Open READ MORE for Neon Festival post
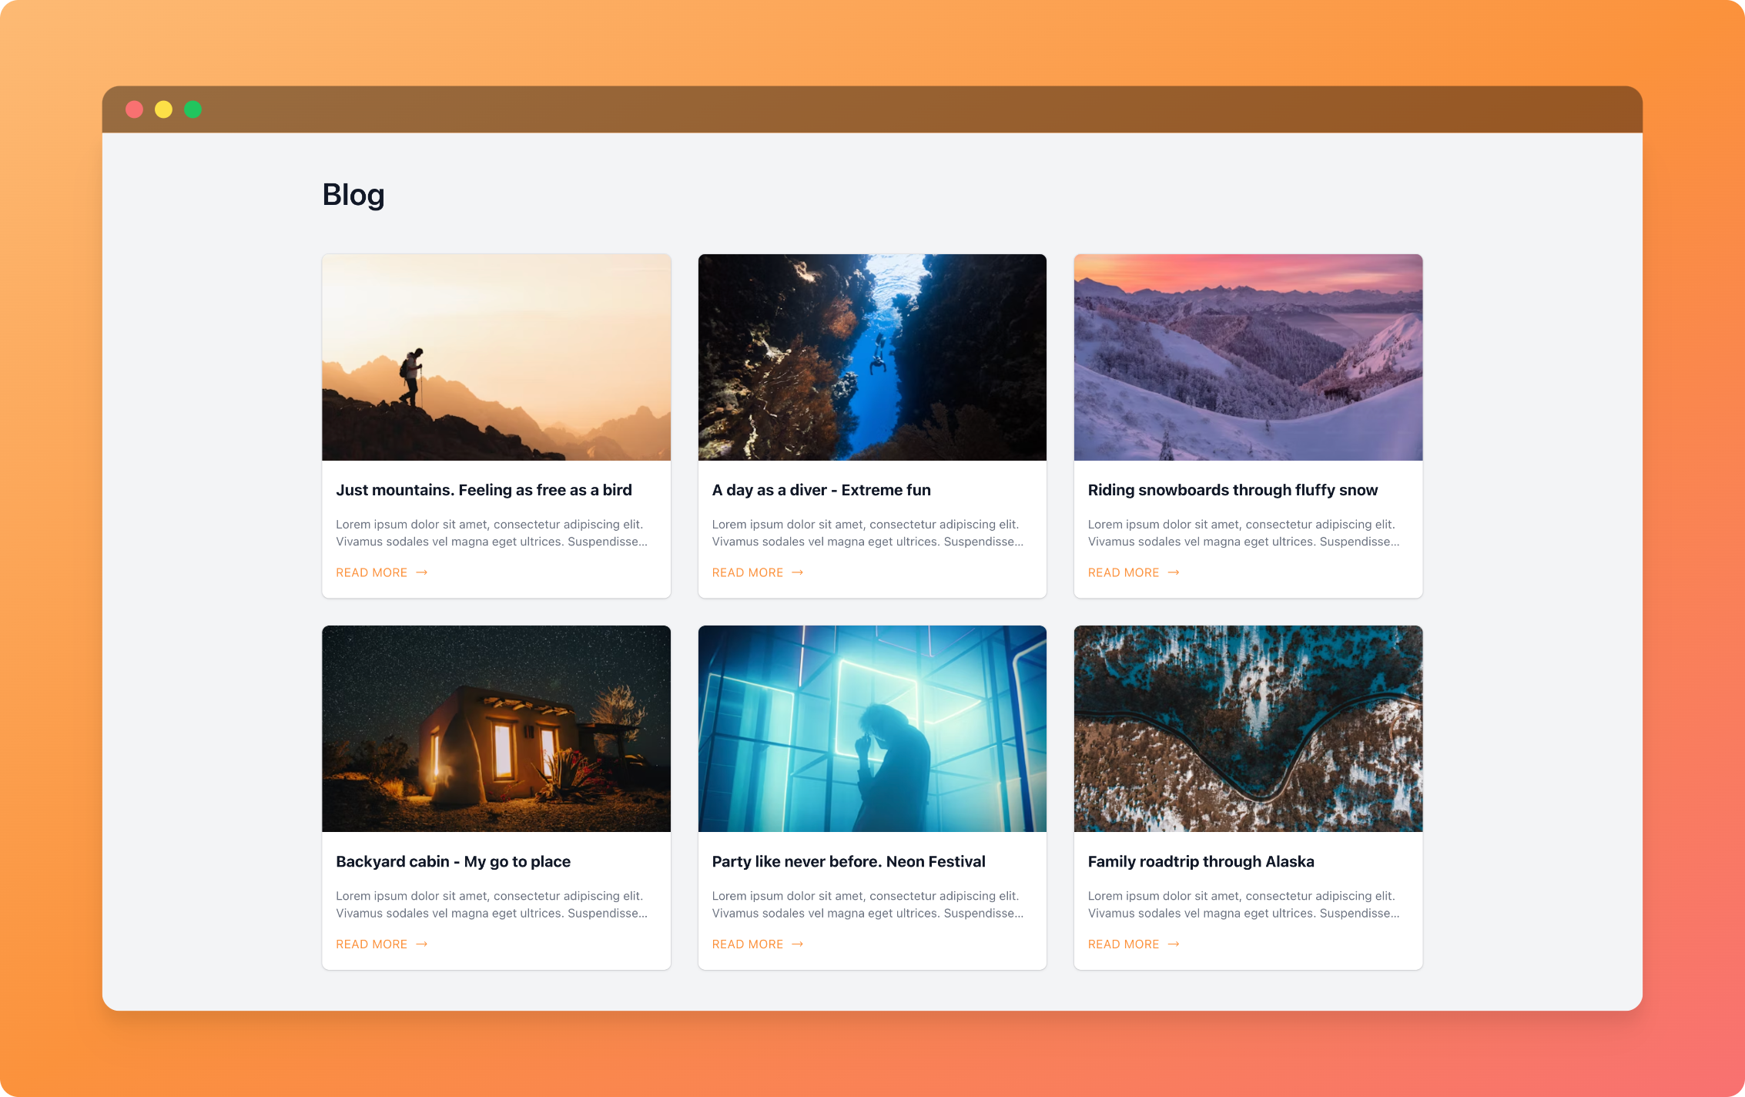 pos(757,944)
